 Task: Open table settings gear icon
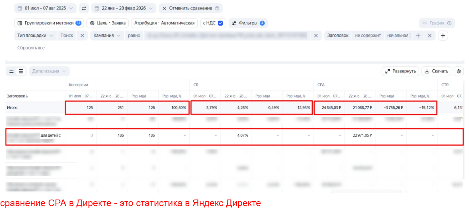pyautogui.click(x=458, y=71)
